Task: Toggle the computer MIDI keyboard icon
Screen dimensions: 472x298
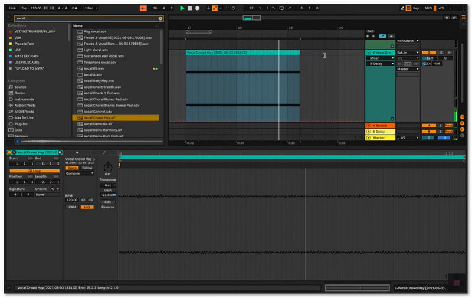Action: (408, 8)
